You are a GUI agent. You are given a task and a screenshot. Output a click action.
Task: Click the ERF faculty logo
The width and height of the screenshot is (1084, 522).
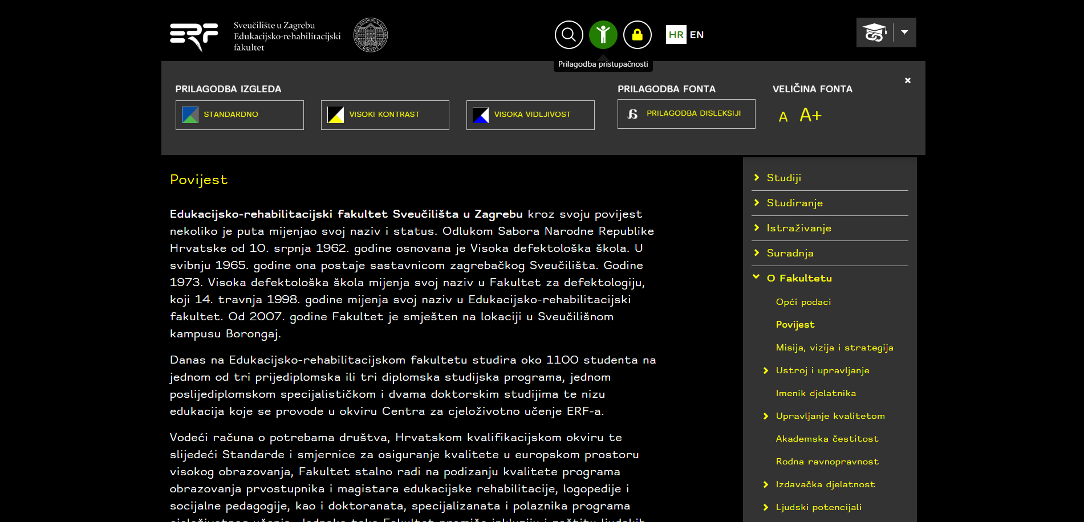click(194, 37)
